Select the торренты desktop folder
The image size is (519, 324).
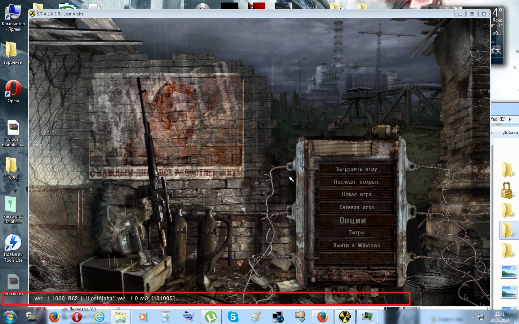pyautogui.click(x=13, y=53)
